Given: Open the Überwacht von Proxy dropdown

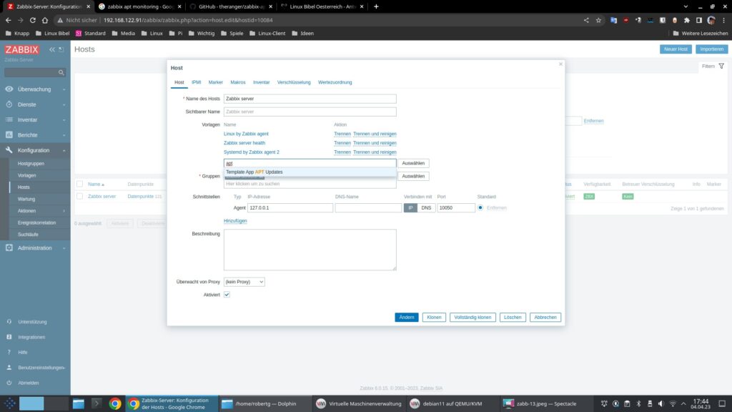Looking at the screenshot, I should pyautogui.click(x=244, y=282).
